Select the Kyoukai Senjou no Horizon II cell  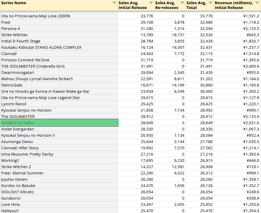coord(59,136)
